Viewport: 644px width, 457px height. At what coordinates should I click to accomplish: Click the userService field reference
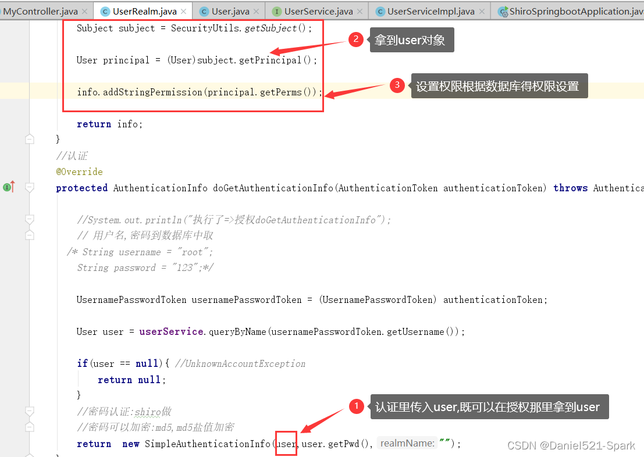(171, 331)
